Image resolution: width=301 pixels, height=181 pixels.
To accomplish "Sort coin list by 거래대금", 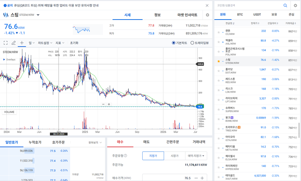I will (290, 23).
